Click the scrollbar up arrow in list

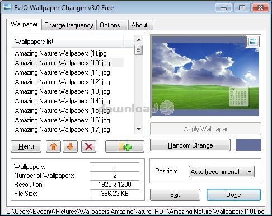pyautogui.click(x=139, y=40)
